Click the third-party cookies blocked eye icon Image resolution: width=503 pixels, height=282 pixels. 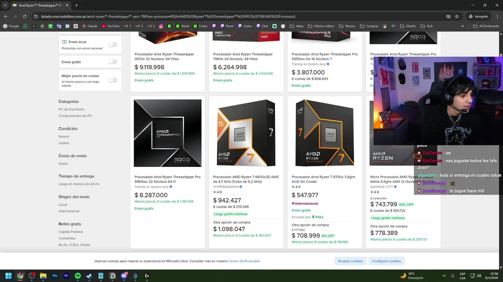click(x=448, y=16)
